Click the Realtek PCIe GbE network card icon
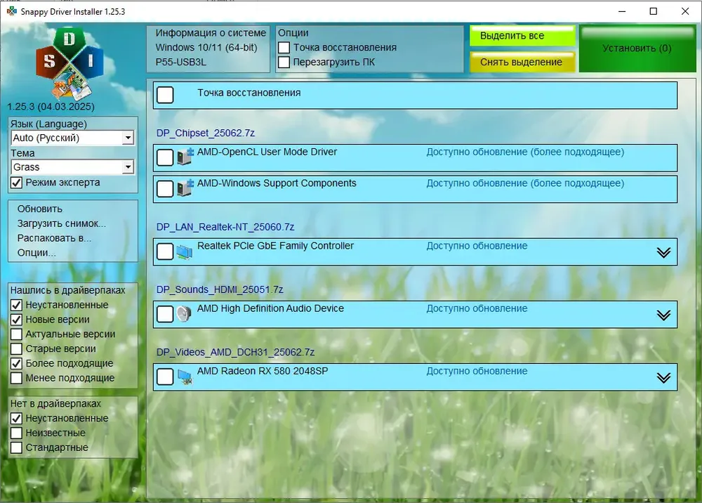Image resolution: width=702 pixels, height=503 pixels. (x=185, y=251)
